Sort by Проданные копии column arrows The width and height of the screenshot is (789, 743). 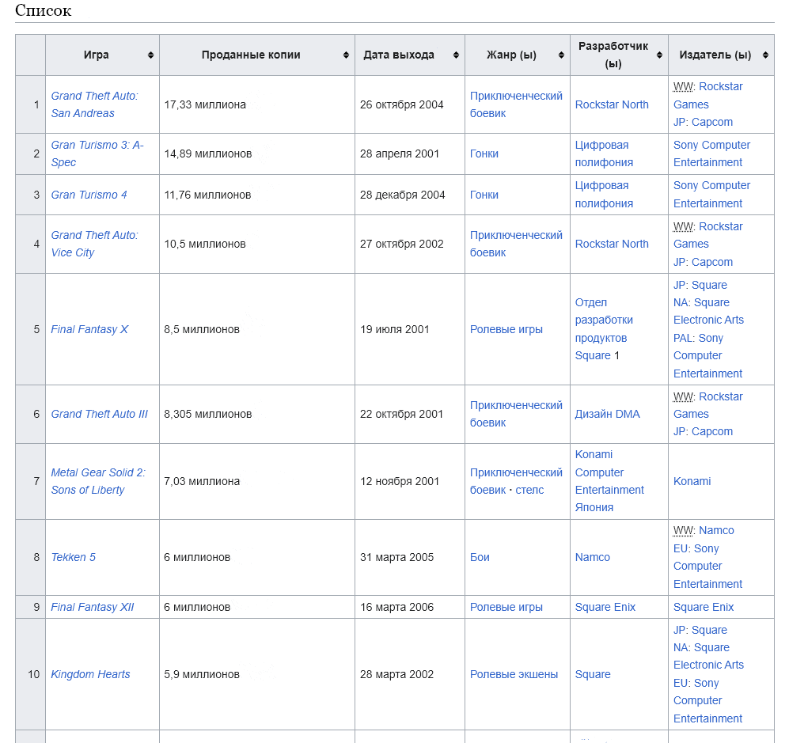346,55
